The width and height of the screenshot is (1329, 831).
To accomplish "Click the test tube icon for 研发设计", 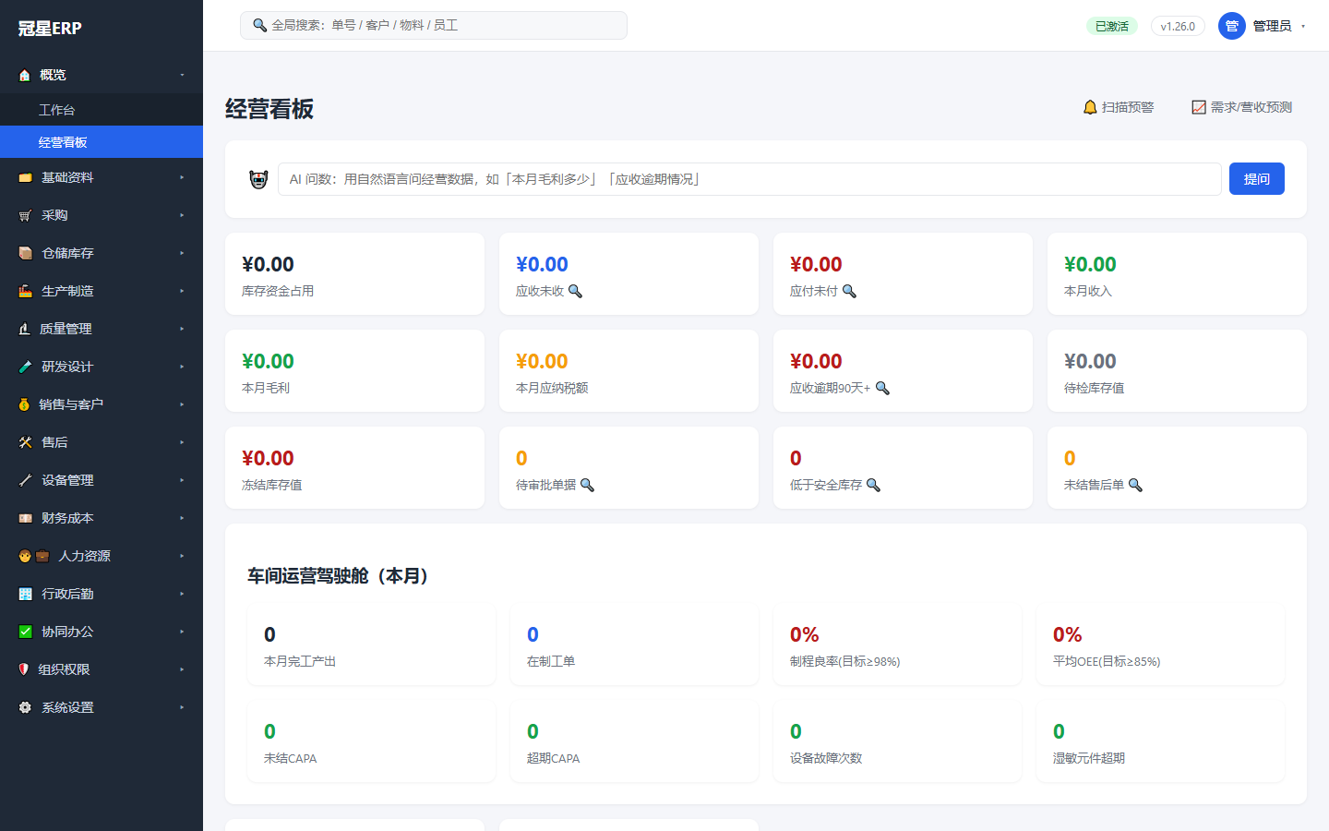I will click(25, 367).
